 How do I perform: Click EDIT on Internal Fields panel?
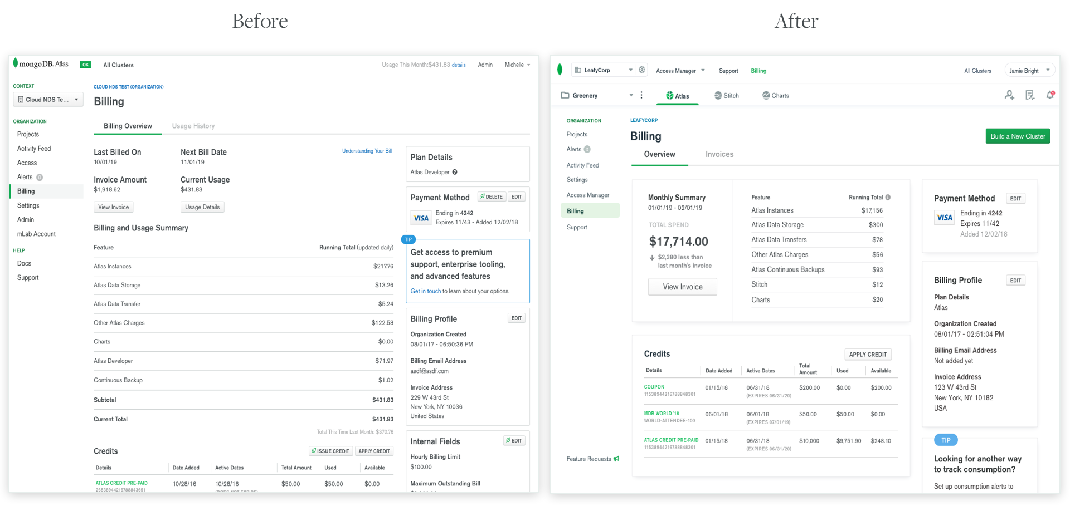(x=514, y=441)
